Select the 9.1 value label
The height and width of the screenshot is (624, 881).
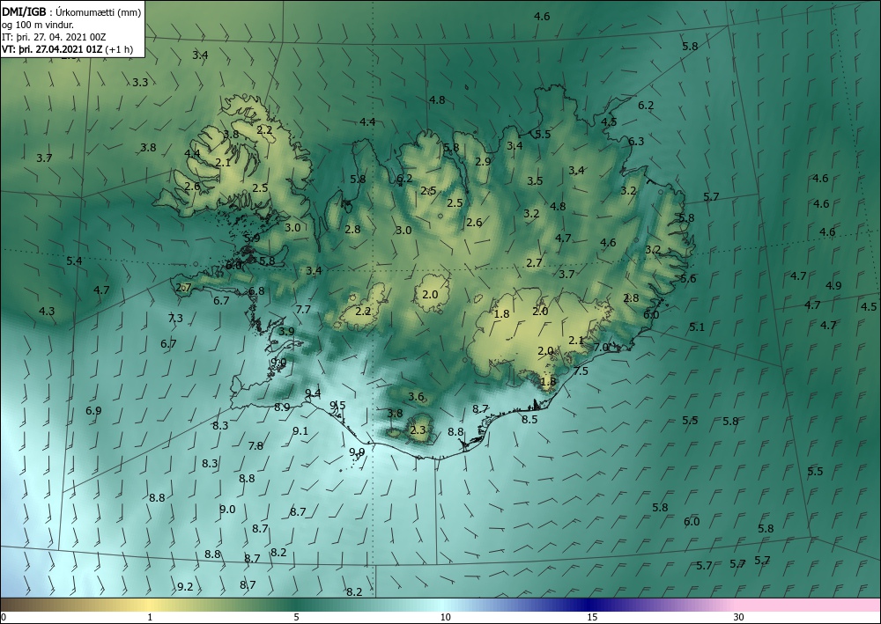300,431
